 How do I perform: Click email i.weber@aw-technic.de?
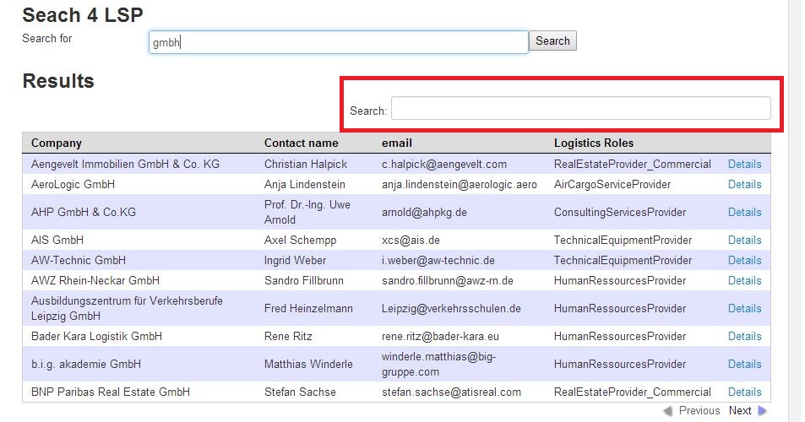coord(438,260)
